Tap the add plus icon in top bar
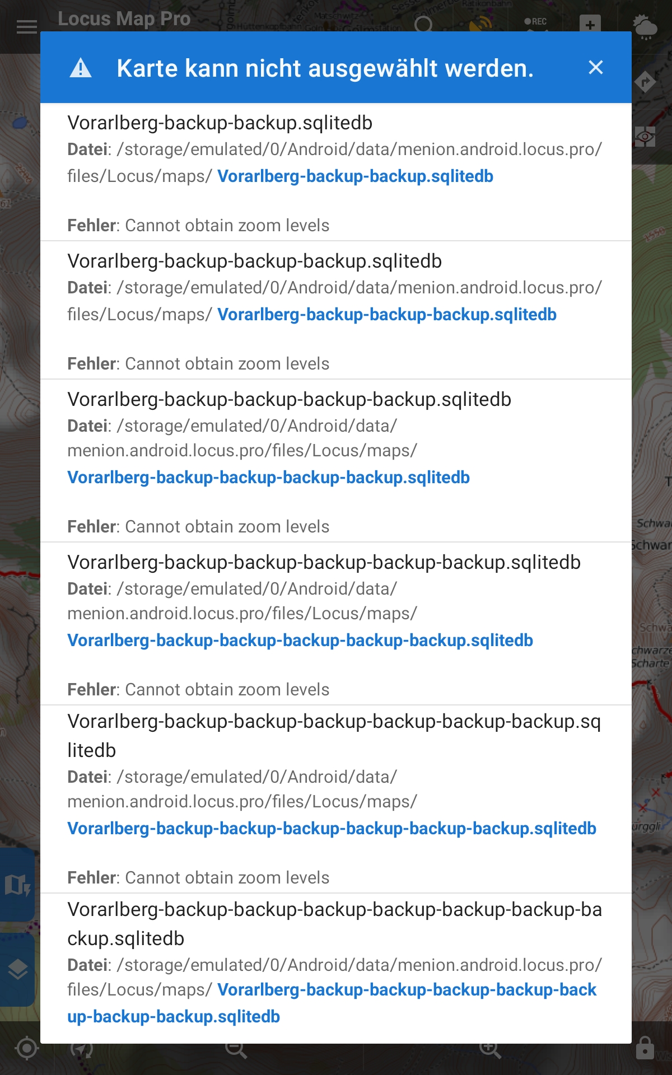Viewport: 672px width, 1075px height. tap(590, 25)
